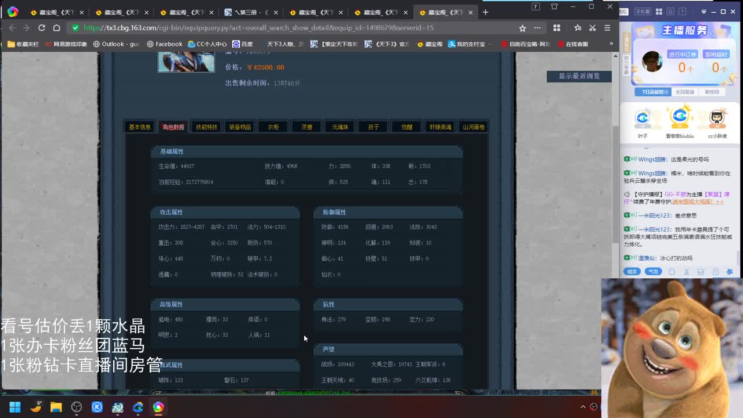Screen dimensions: 743x418
Task: Click the Chrome icon on the taskbar
Action: click(138, 408)
